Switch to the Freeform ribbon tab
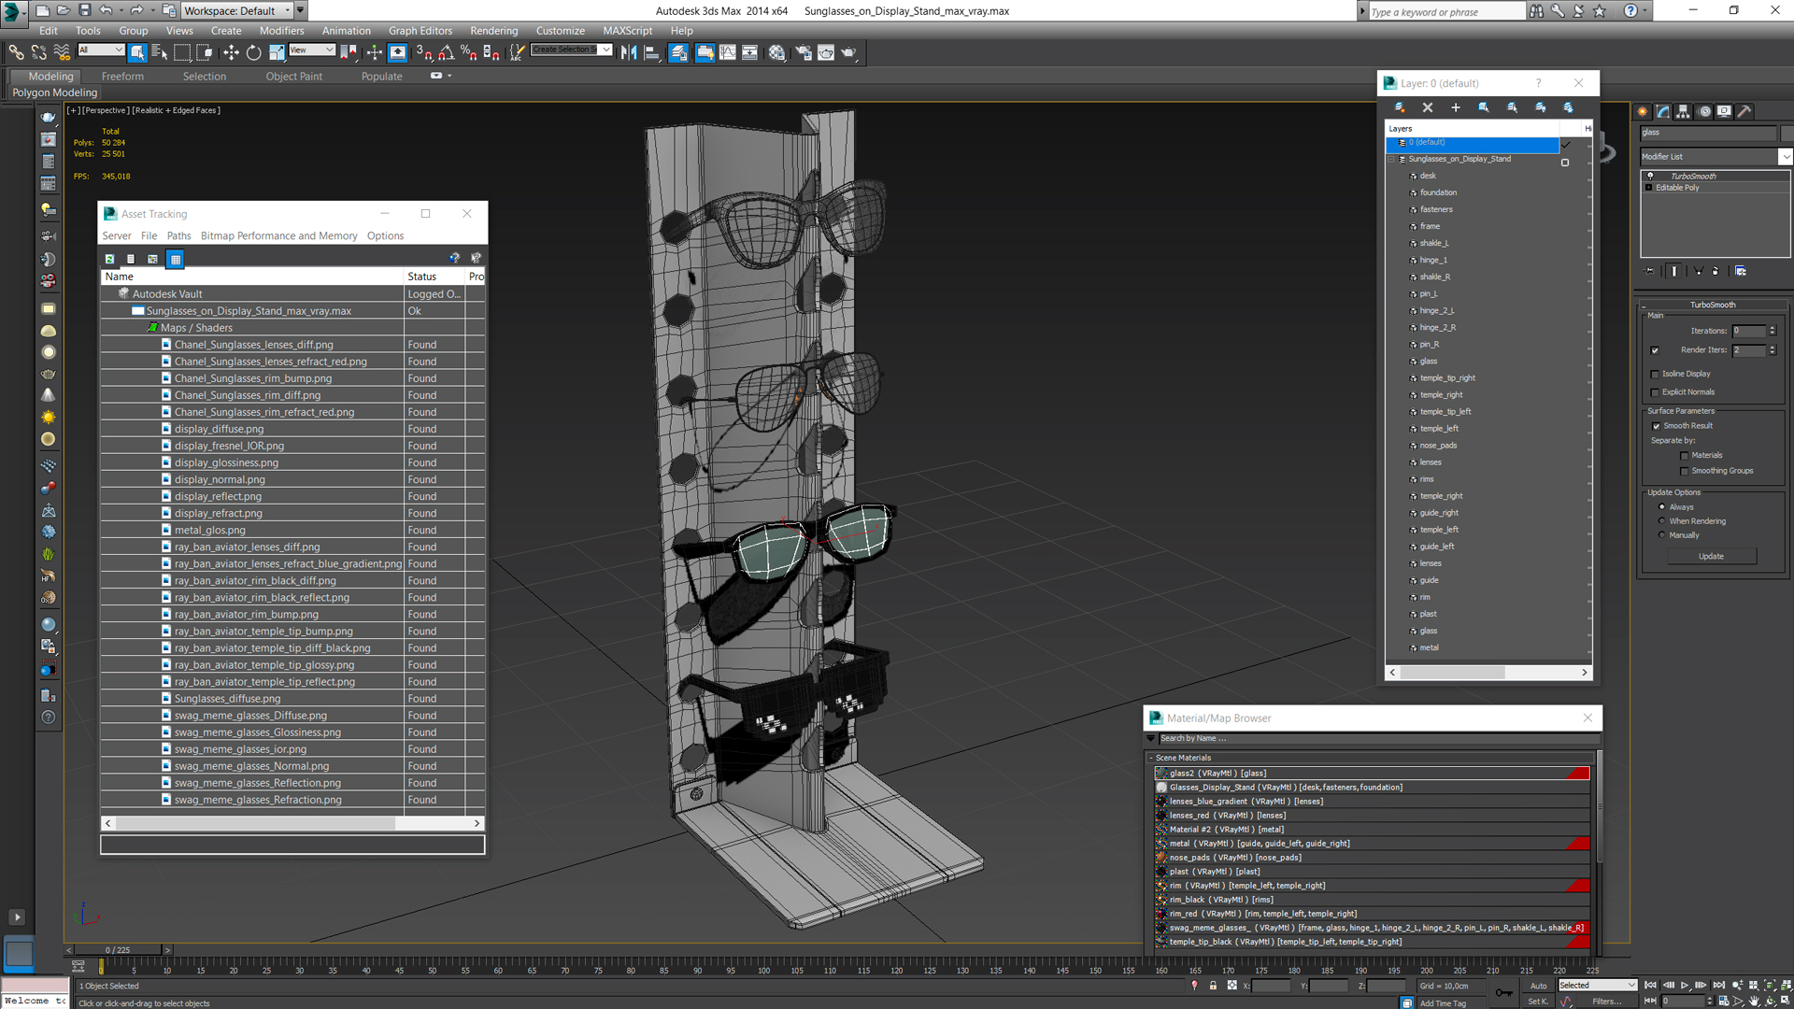This screenshot has width=1794, height=1009. click(122, 77)
